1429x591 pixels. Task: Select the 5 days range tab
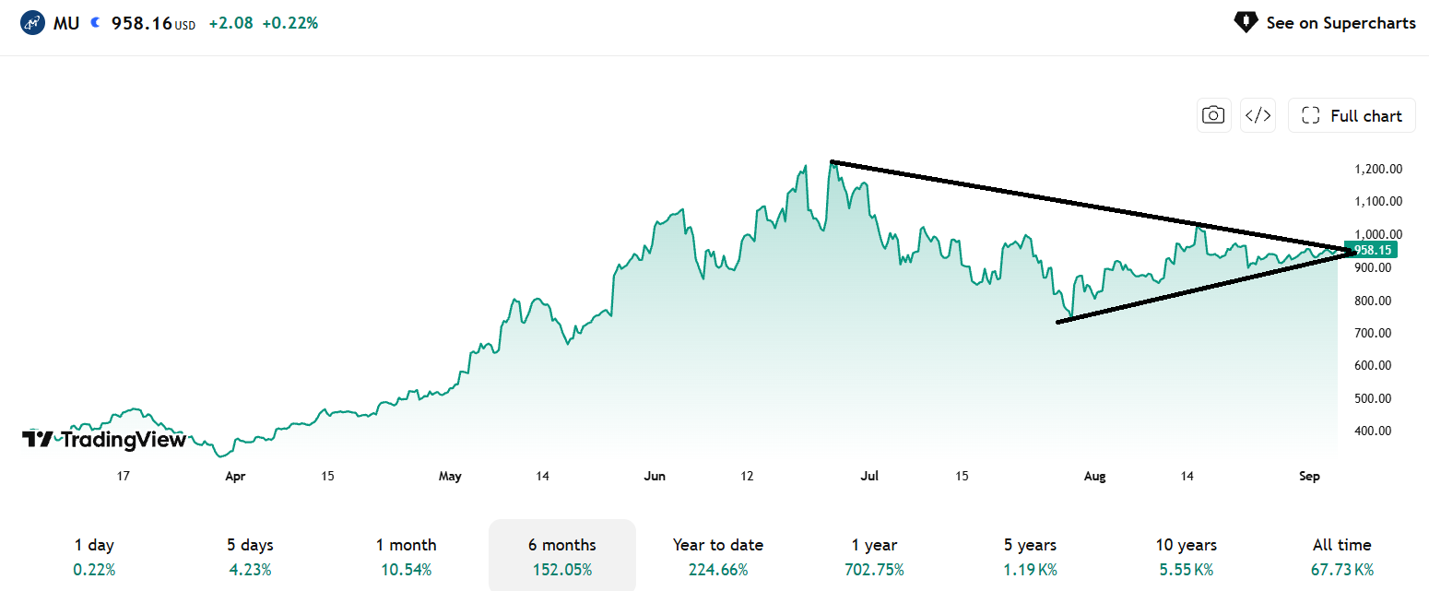coord(250,556)
